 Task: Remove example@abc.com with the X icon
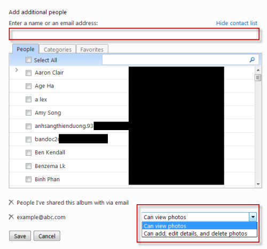11,217
